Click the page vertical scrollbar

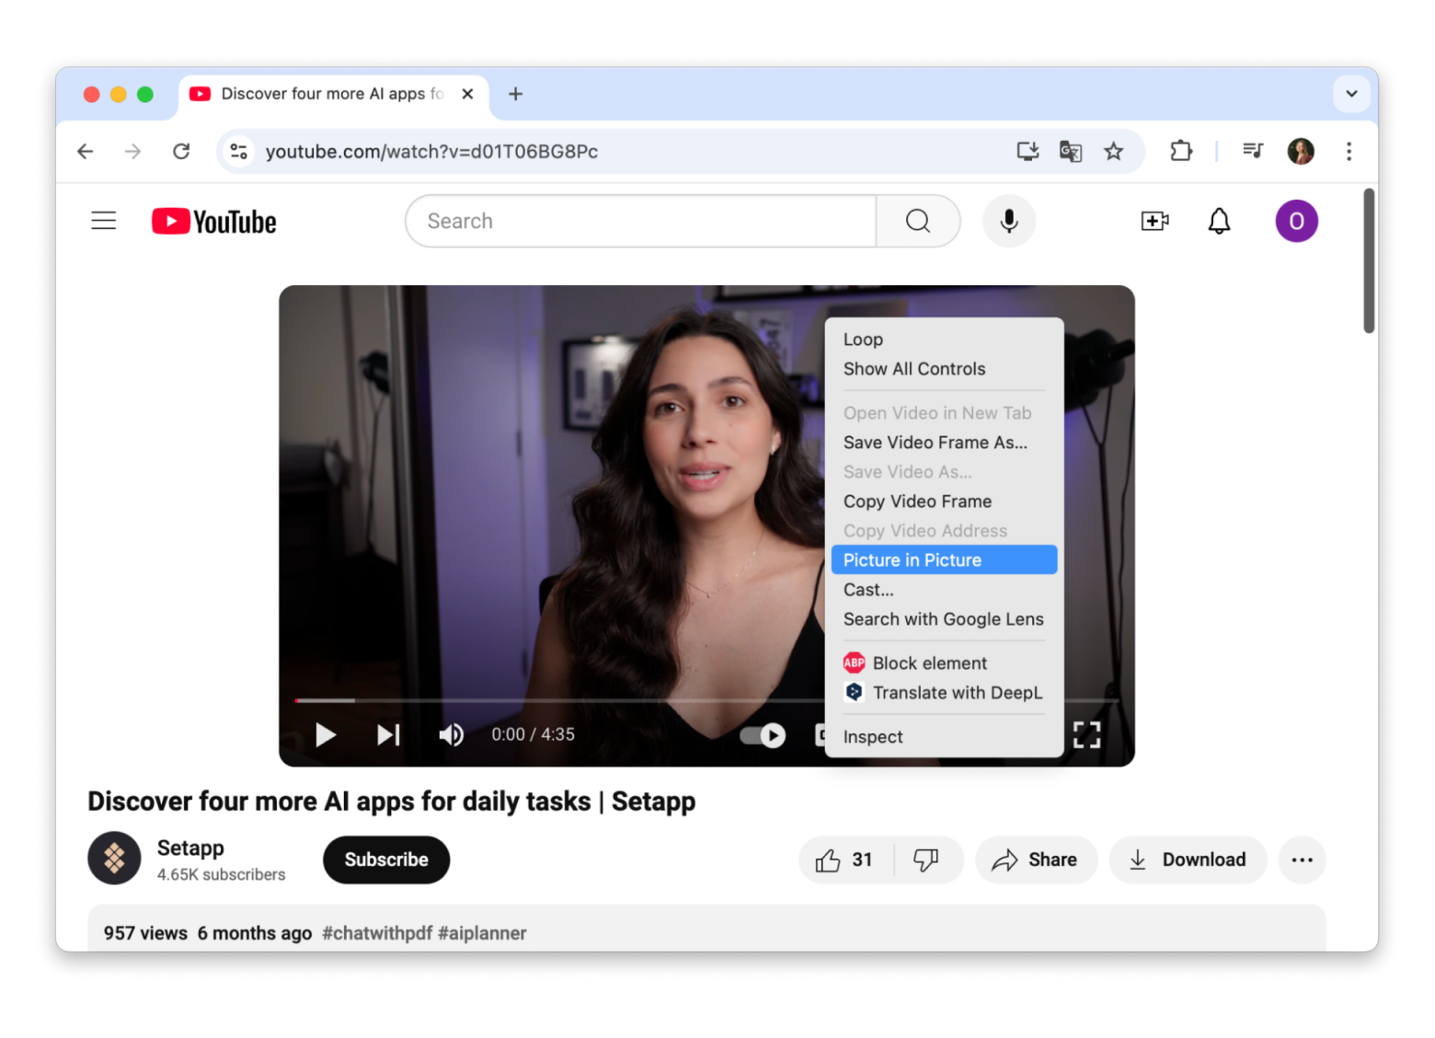pyautogui.click(x=1369, y=261)
